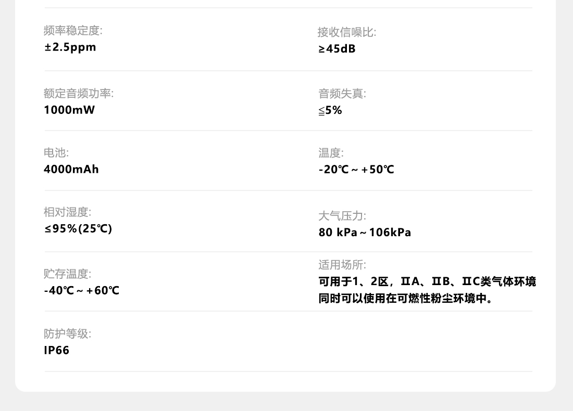The height and width of the screenshot is (411, 573).
Task: Click the 适用场所 label
Action: point(342,265)
